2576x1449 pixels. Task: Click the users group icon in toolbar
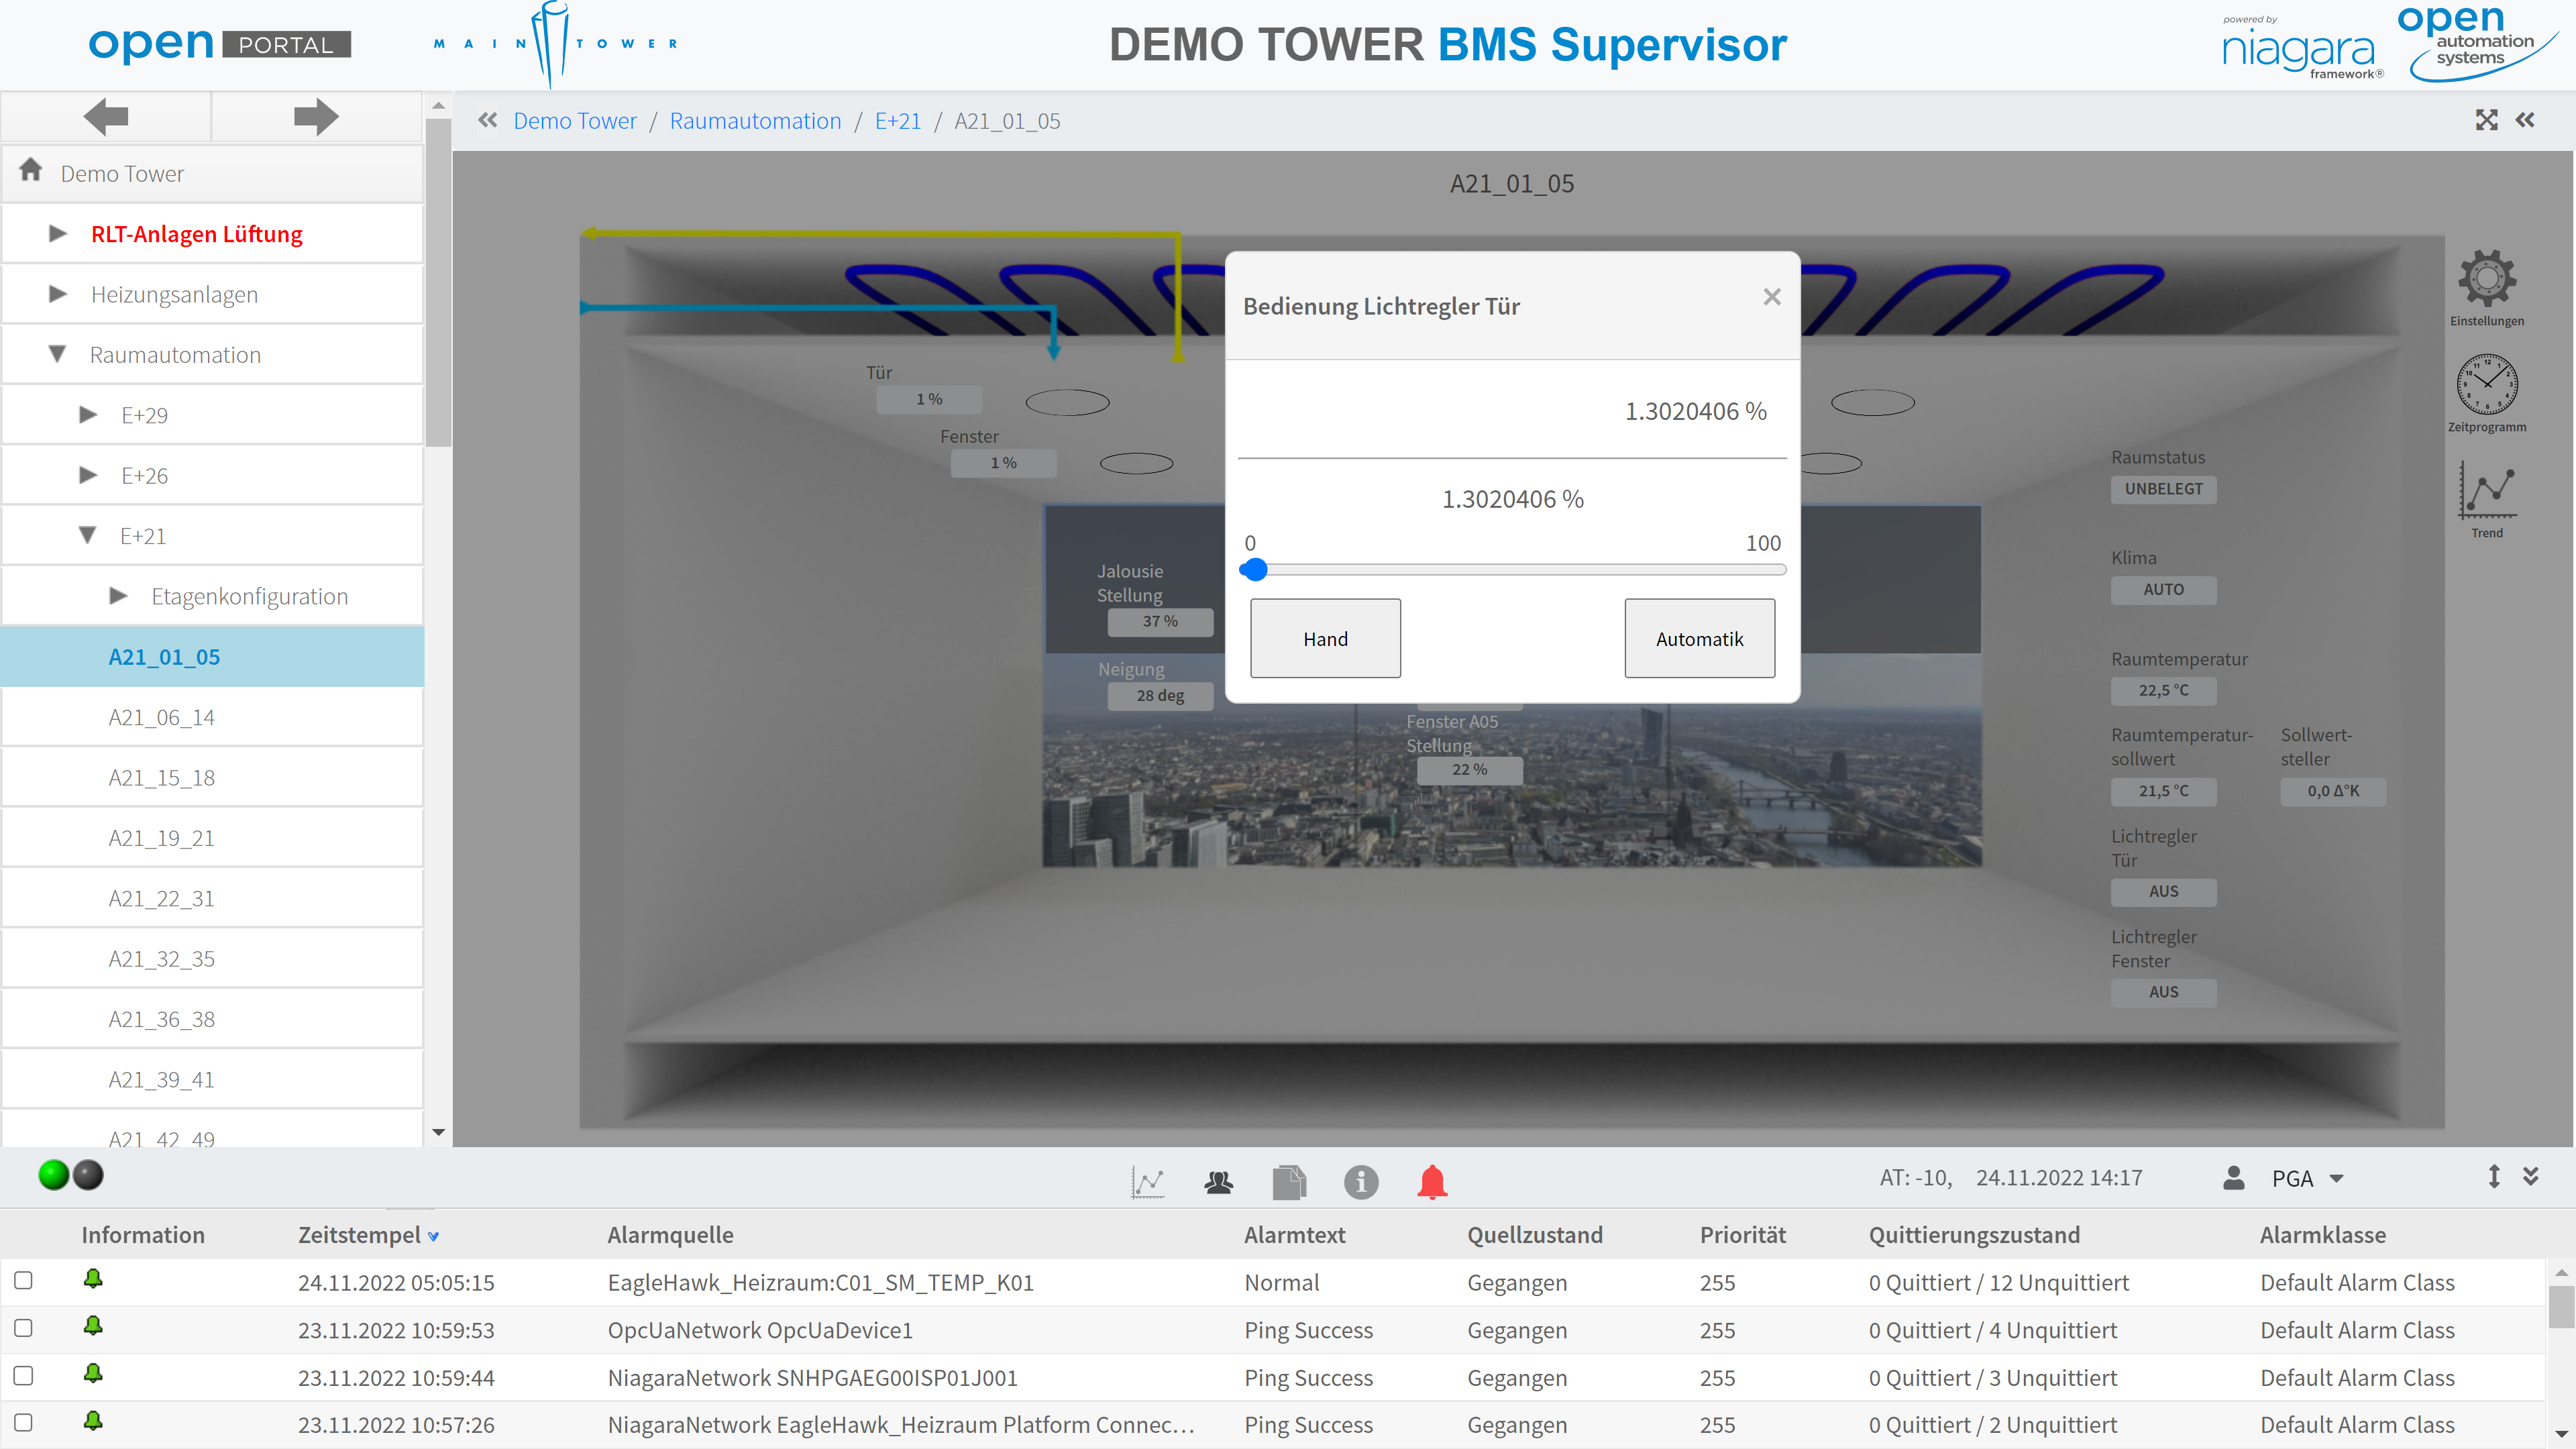click(x=1218, y=1182)
